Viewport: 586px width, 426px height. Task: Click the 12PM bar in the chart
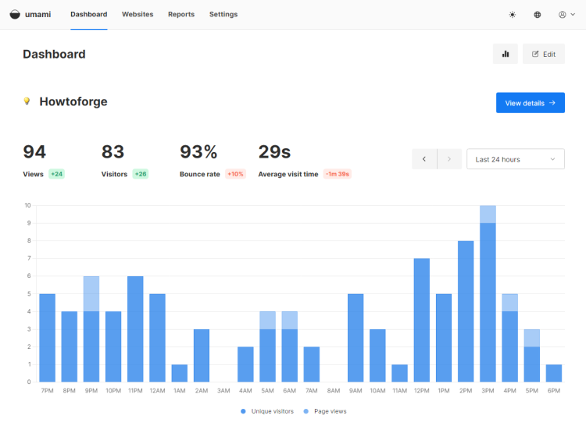pyautogui.click(x=422, y=320)
